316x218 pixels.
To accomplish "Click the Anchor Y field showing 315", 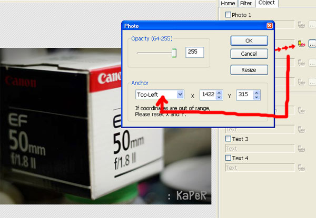I will click(x=245, y=95).
